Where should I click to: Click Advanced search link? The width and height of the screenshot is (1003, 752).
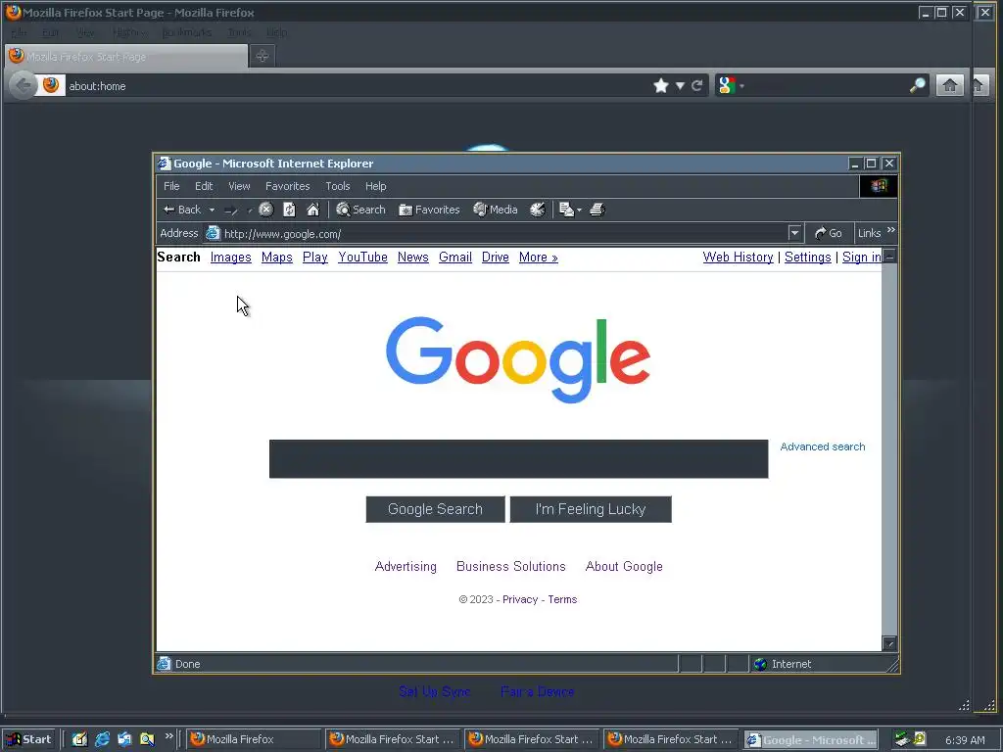click(x=823, y=446)
